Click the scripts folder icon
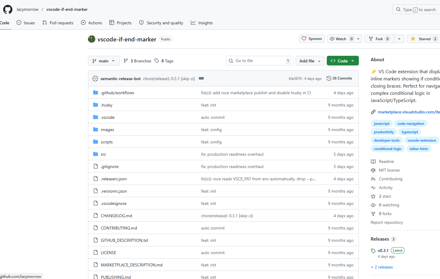440x279 pixels. pyautogui.click(x=96, y=142)
